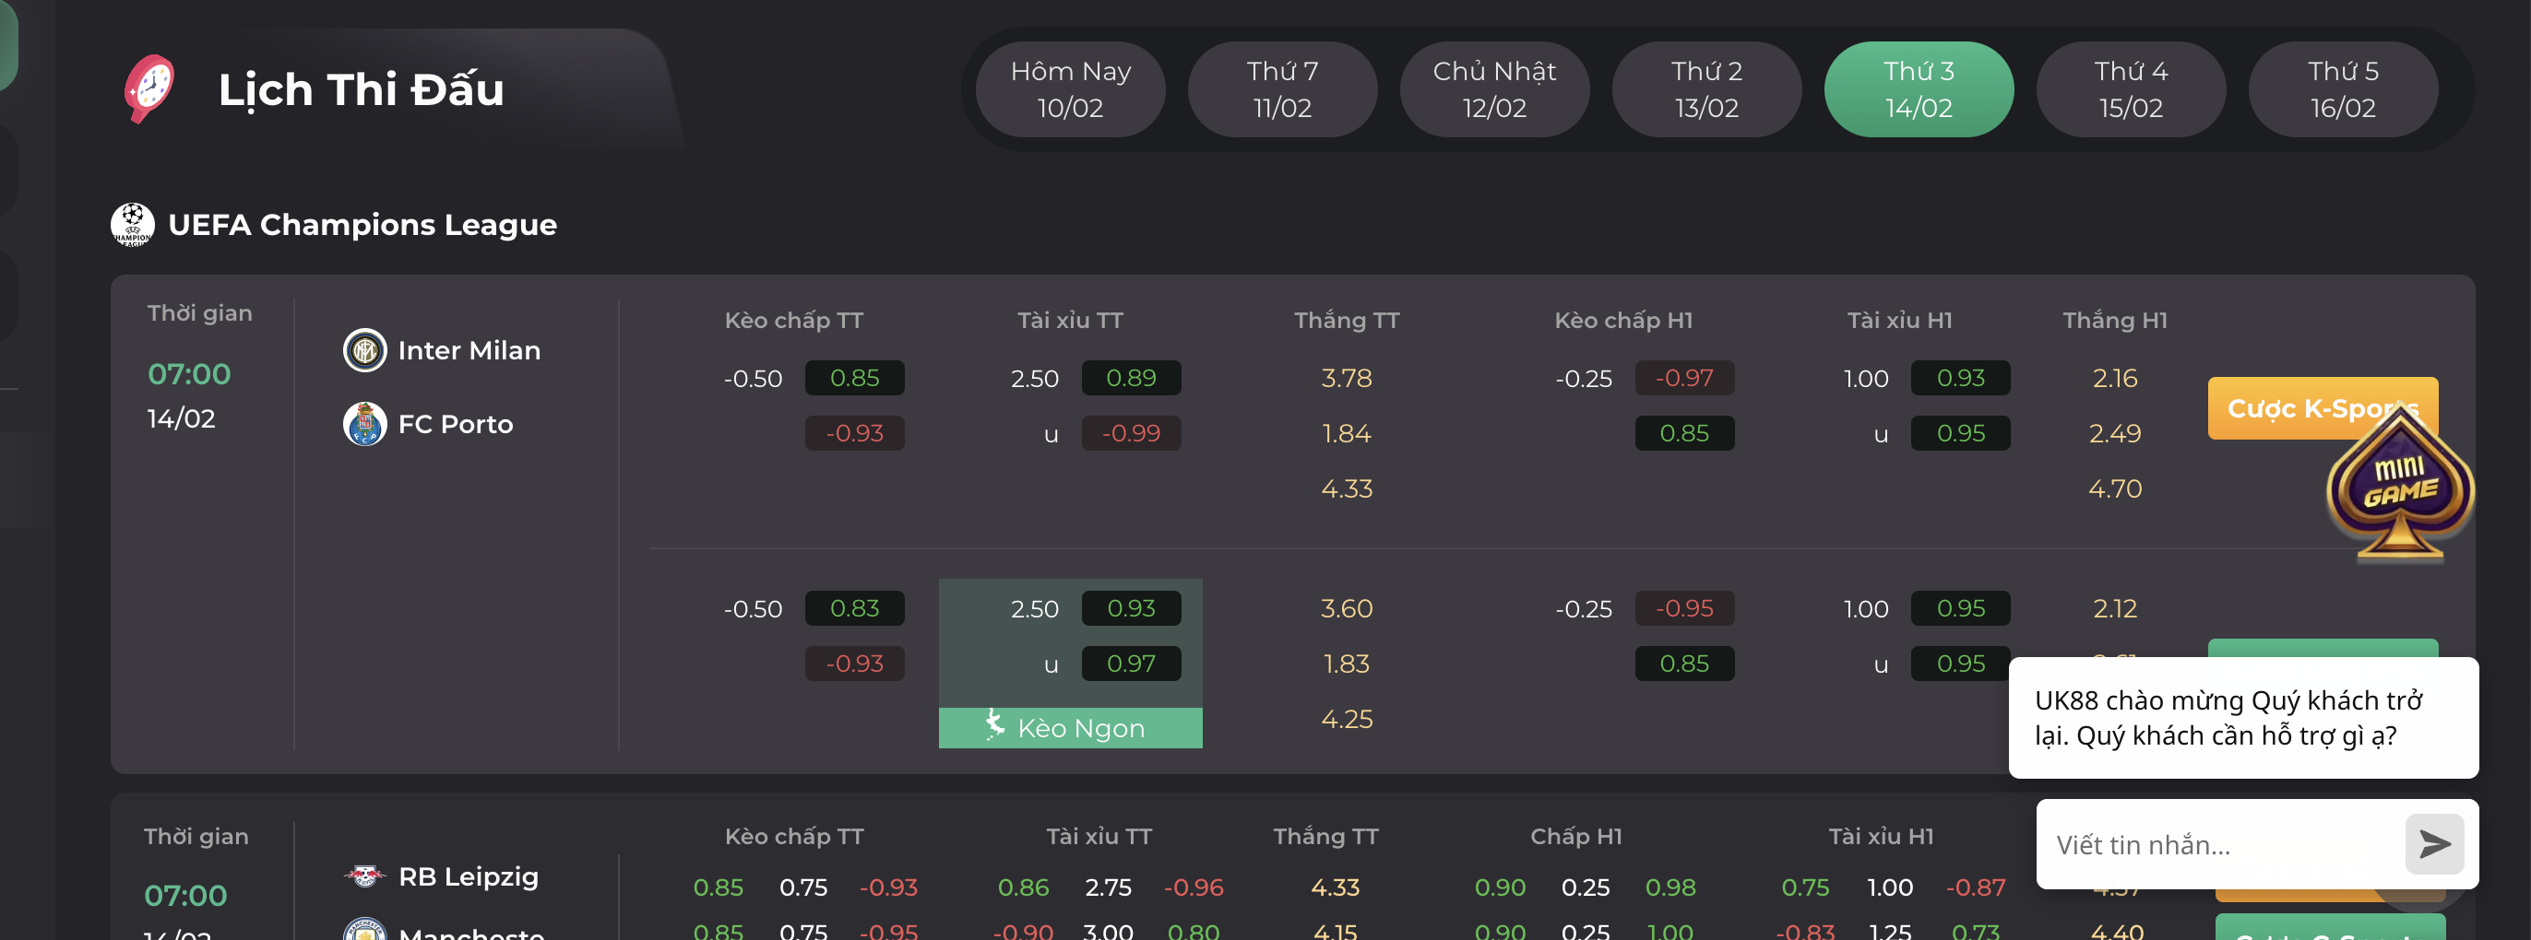
Task: Click the 1.83 Thắng TT odds
Action: (1346, 664)
